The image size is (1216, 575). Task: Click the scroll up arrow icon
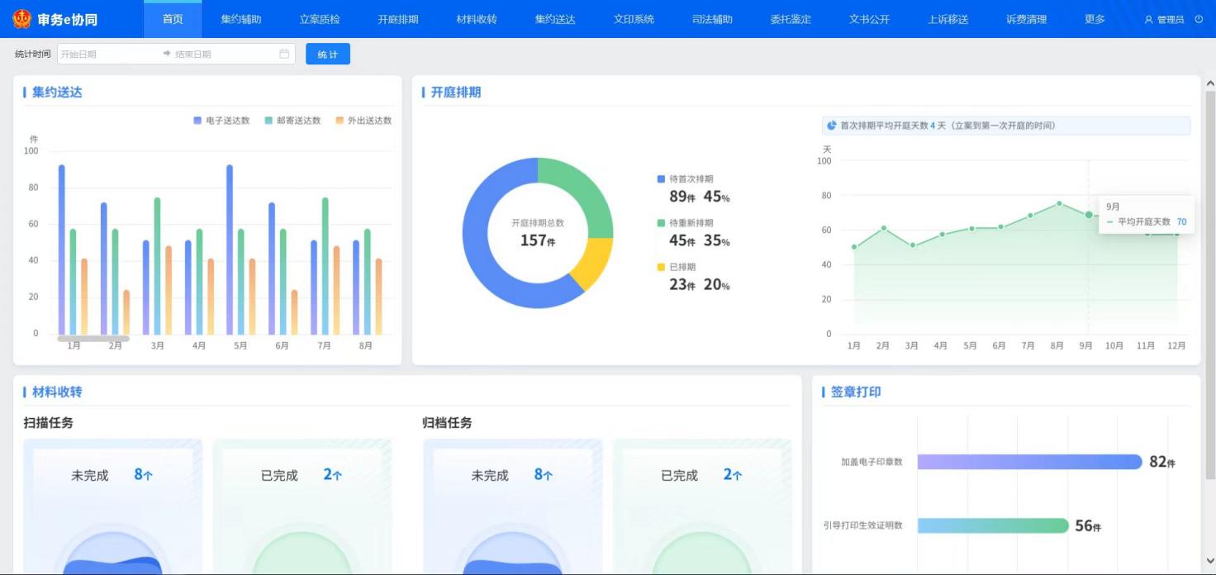1210,84
